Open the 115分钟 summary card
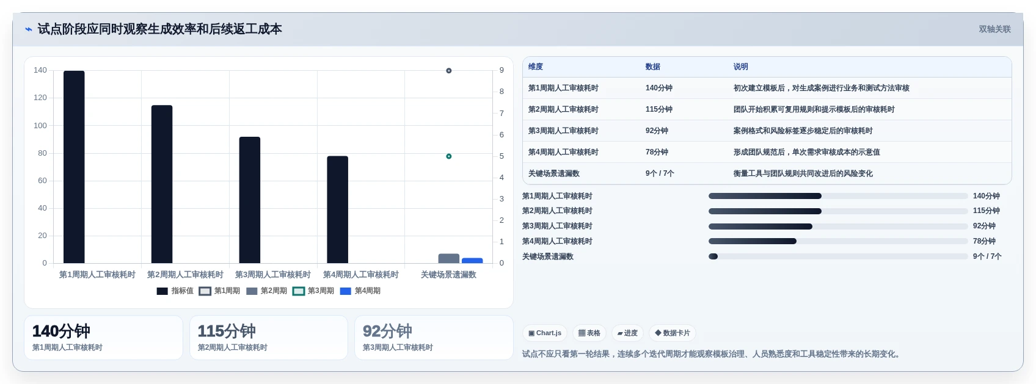This screenshot has height=384, width=1036. pyautogui.click(x=269, y=338)
